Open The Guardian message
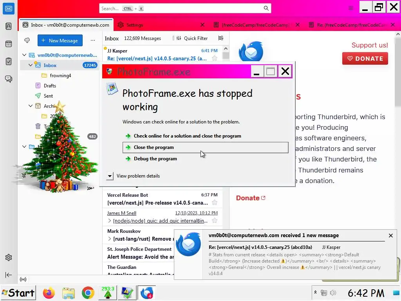 pyautogui.click(x=138, y=269)
